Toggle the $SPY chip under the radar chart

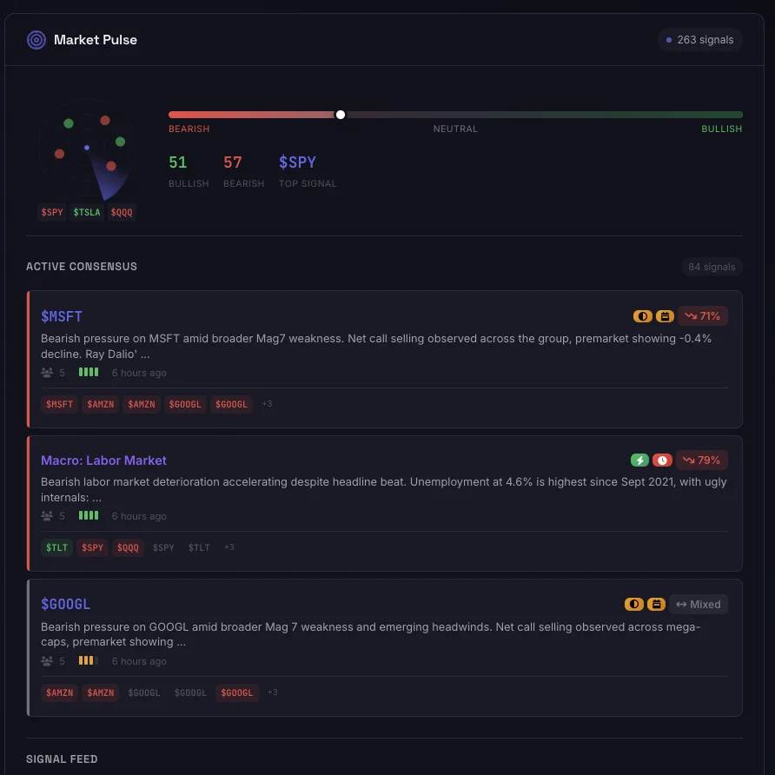click(51, 212)
